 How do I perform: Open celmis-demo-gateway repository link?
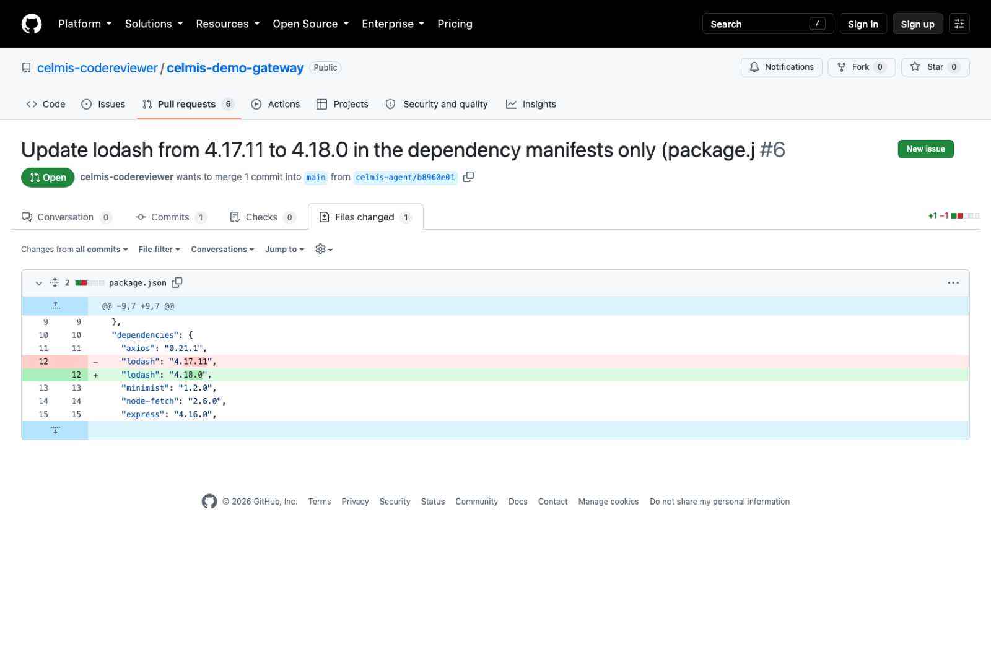(x=235, y=68)
